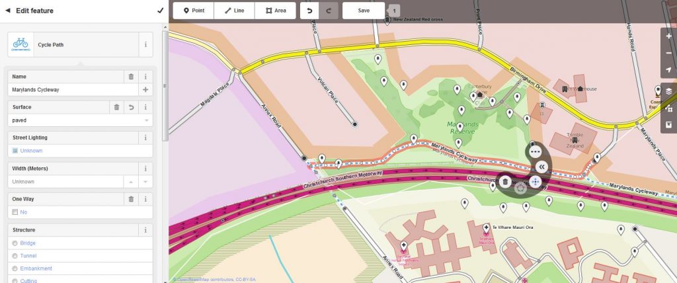Open the background layers panel
This screenshot has height=283, width=677.
click(x=669, y=91)
